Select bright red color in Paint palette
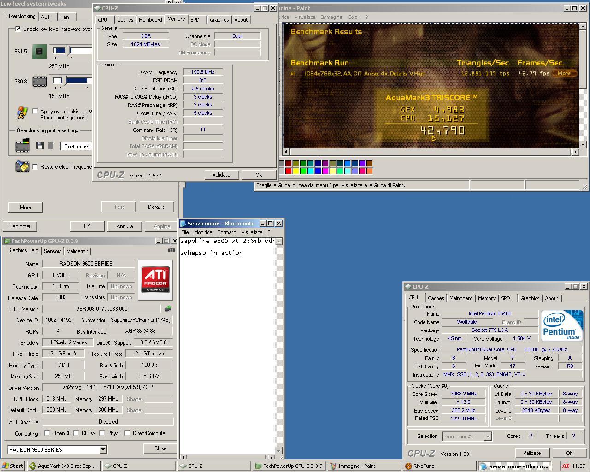 click(x=288, y=171)
